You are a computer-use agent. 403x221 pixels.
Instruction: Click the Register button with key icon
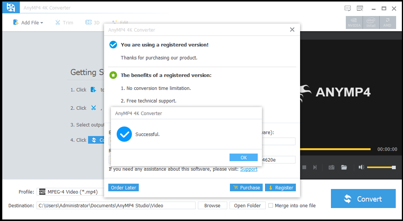point(280,187)
